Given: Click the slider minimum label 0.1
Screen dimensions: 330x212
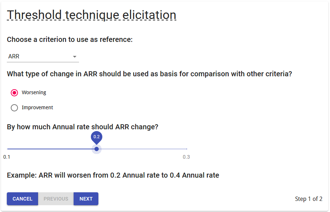Looking at the screenshot, I should (7, 157).
